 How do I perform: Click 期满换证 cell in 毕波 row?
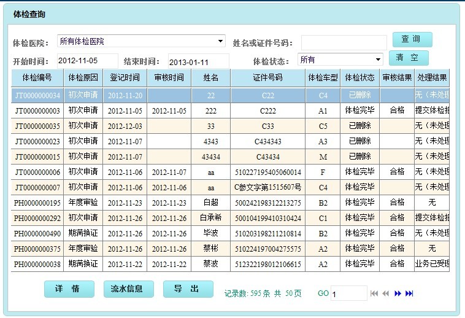tap(83, 233)
